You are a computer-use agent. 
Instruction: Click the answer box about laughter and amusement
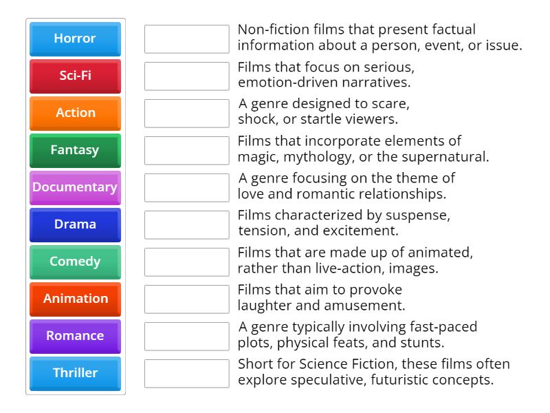click(186, 299)
